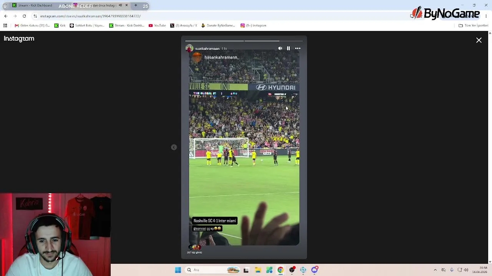View site information icon in address bar
492x276 pixels.
pos(35,16)
